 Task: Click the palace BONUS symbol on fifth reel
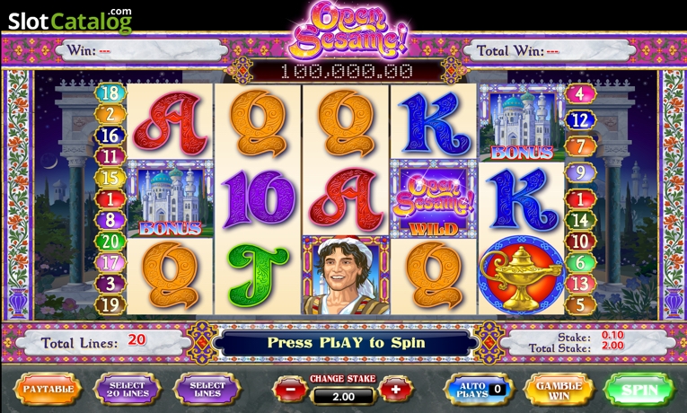(x=522, y=123)
